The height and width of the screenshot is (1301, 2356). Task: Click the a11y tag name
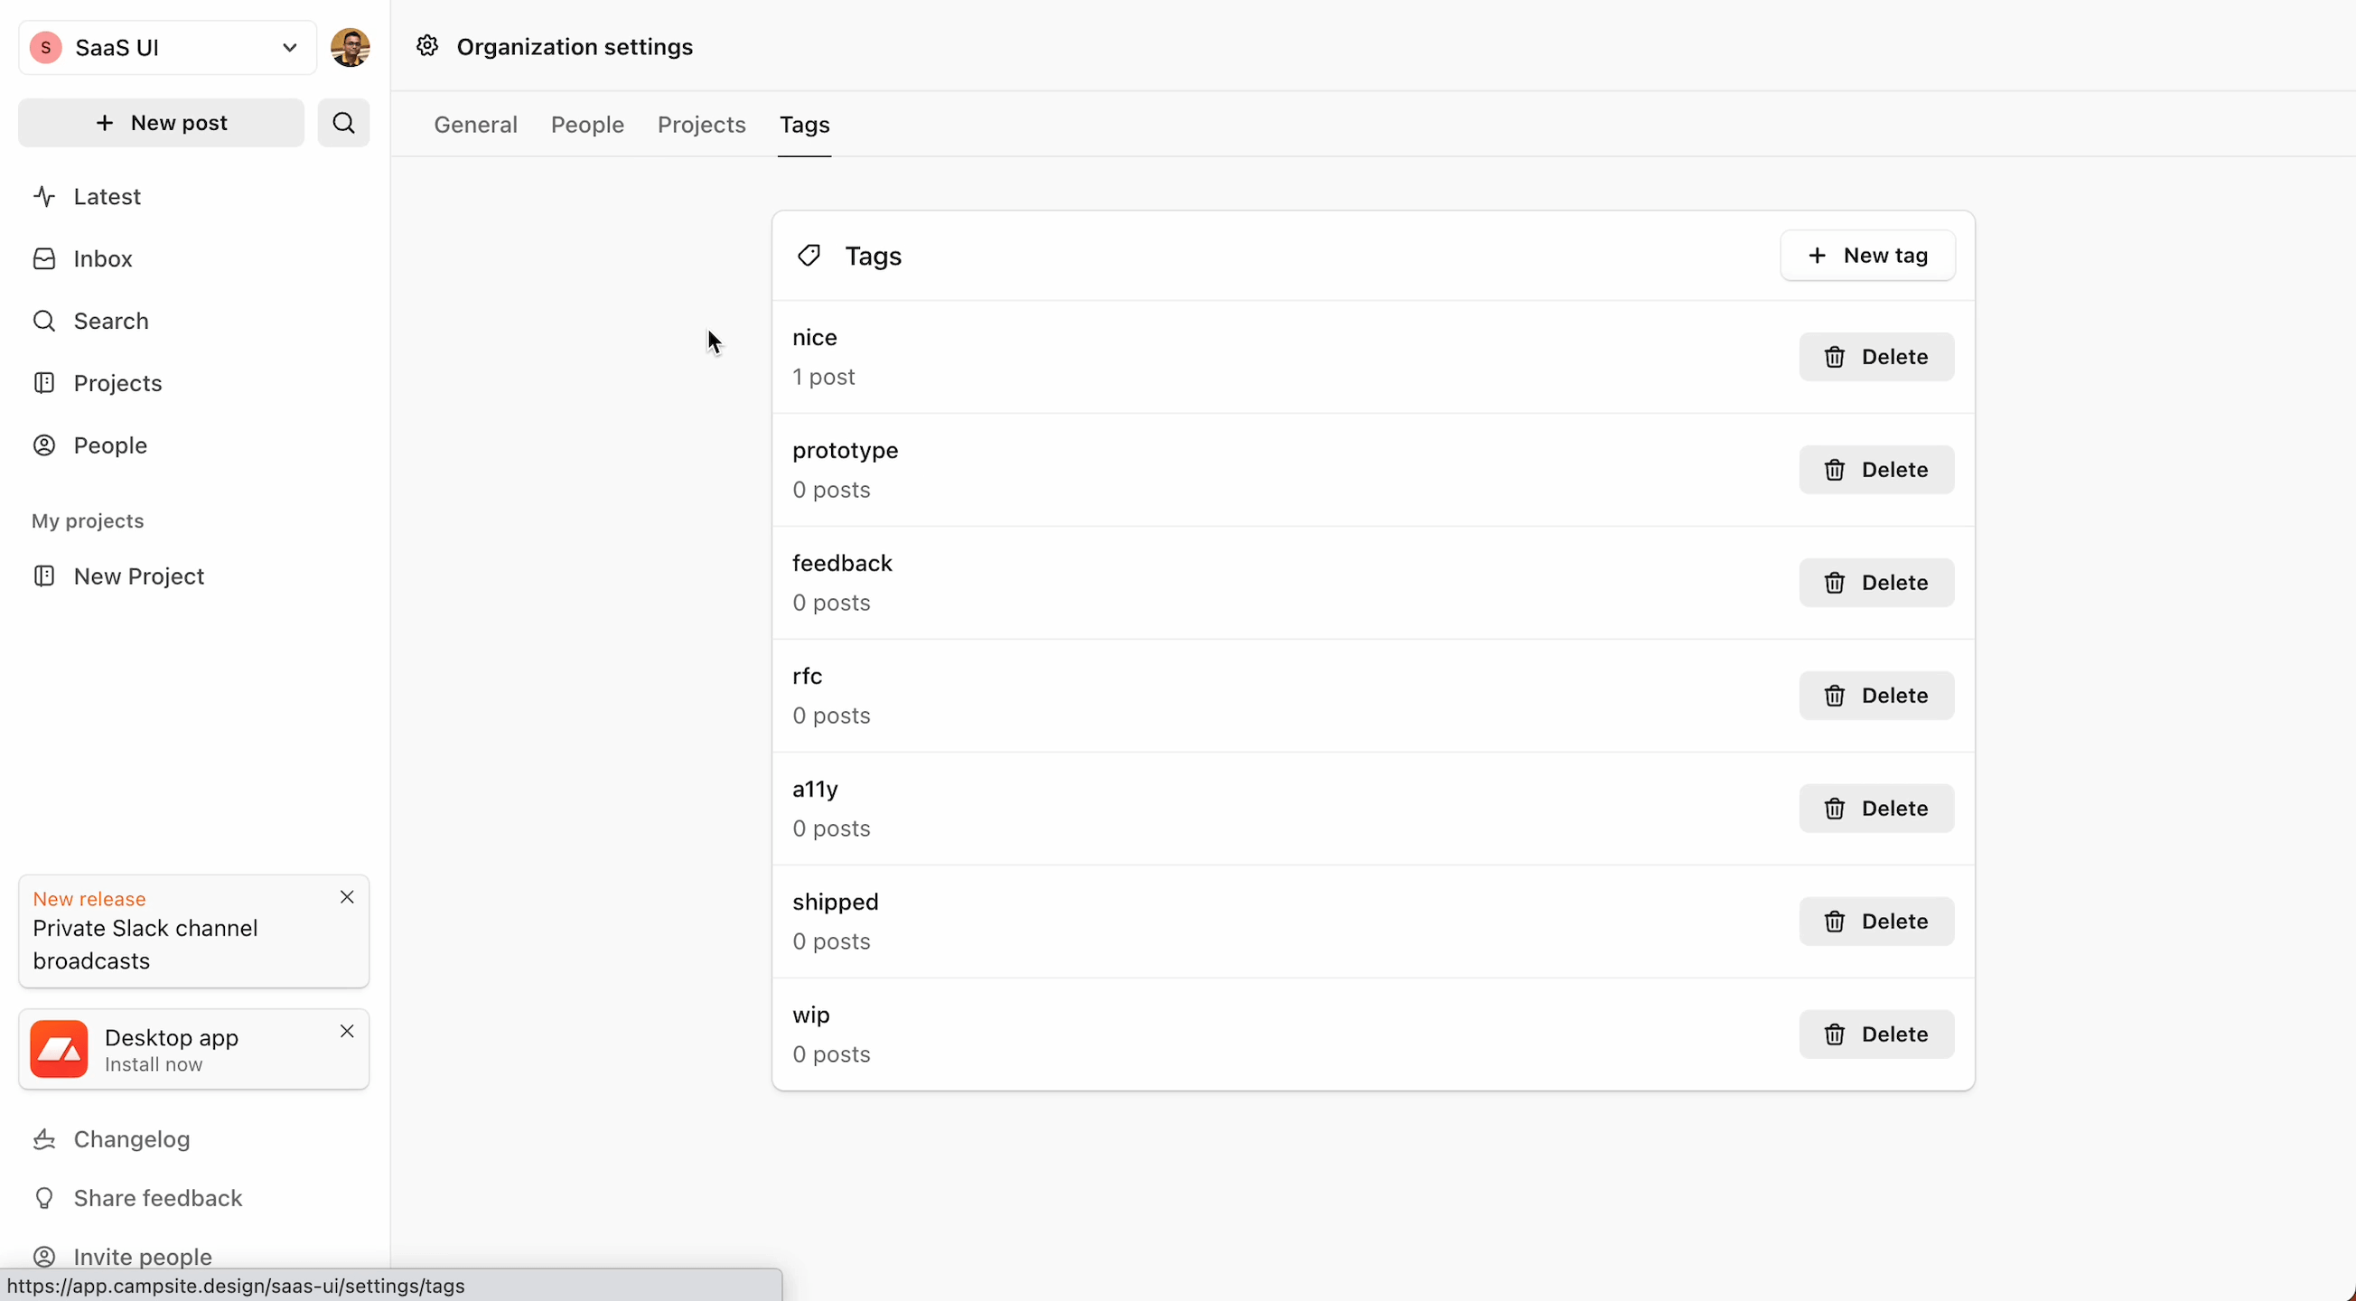[816, 790]
